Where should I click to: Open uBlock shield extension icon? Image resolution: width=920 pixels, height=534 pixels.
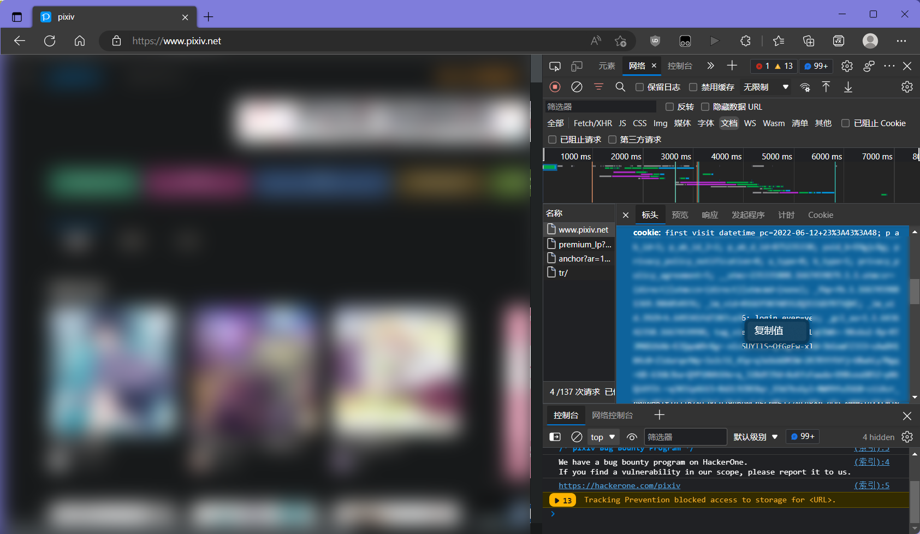coord(655,41)
